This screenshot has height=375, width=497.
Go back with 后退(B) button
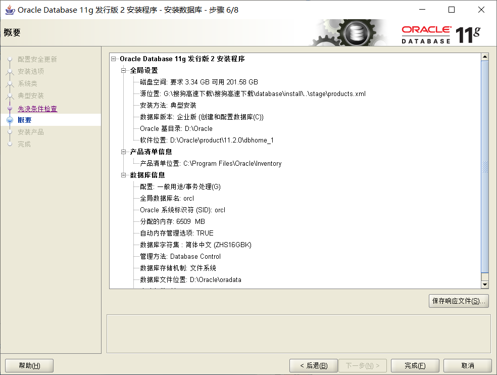pyautogui.click(x=314, y=365)
